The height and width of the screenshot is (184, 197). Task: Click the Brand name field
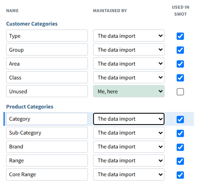tap(47, 147)
